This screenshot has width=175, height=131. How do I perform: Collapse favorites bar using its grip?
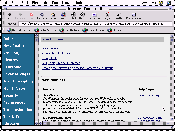4,30
